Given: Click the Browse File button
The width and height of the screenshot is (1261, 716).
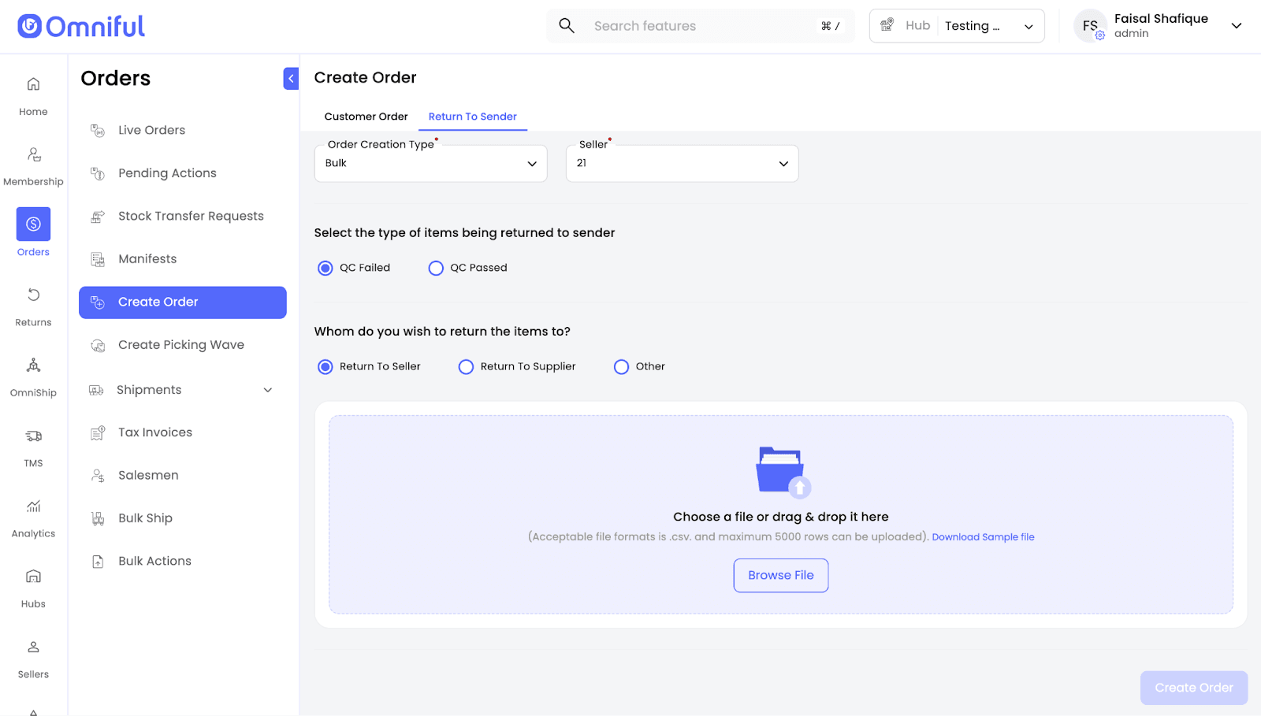Looking at the screenshot, I should point(780,576).
